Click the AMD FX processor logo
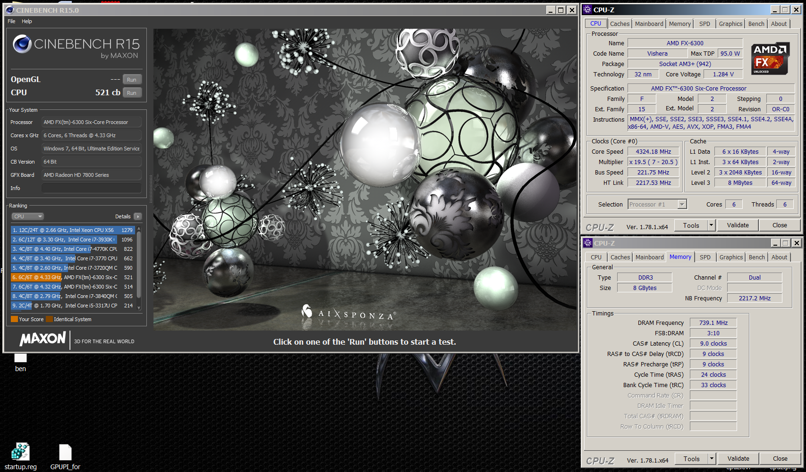 (770, 58)
